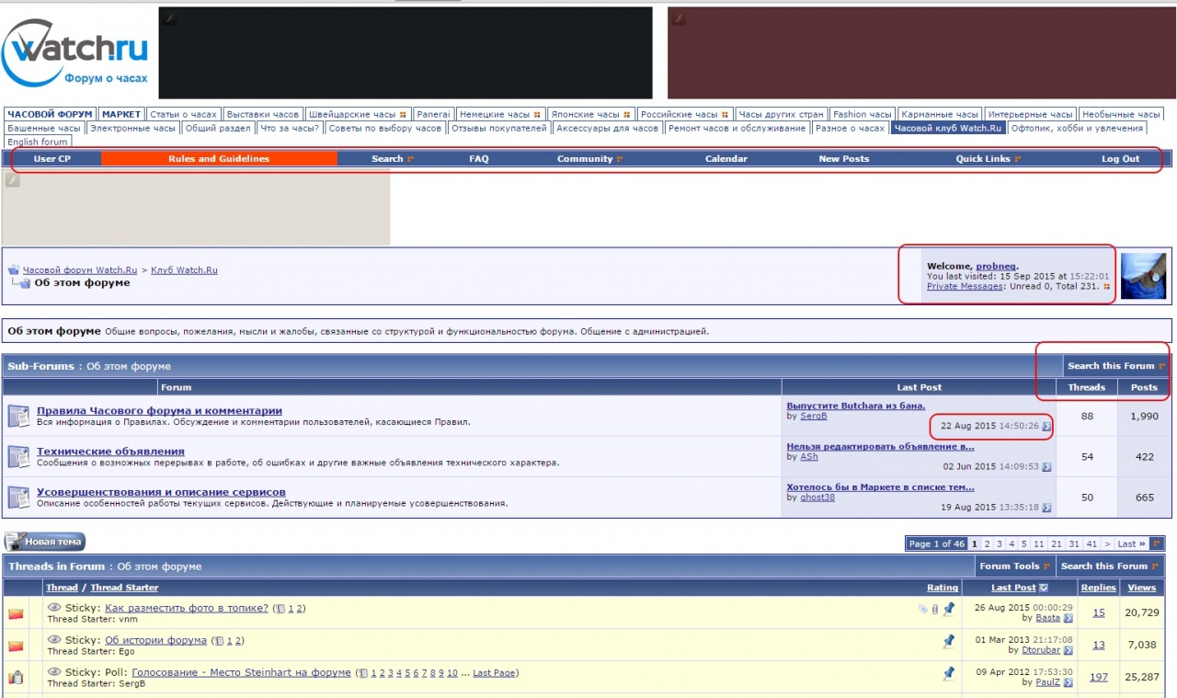Click the go-to-last-post arrow next to PaulZ
The height and width of the screenshot is (698, 1177).
coord(1068,683)
